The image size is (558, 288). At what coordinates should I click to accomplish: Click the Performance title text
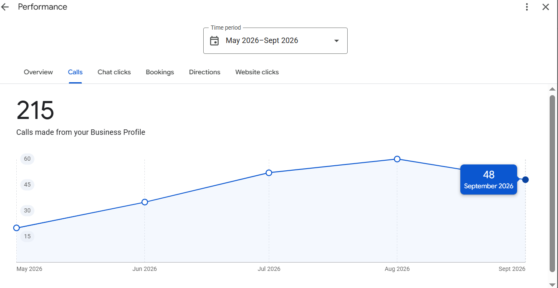coord(43,7)
